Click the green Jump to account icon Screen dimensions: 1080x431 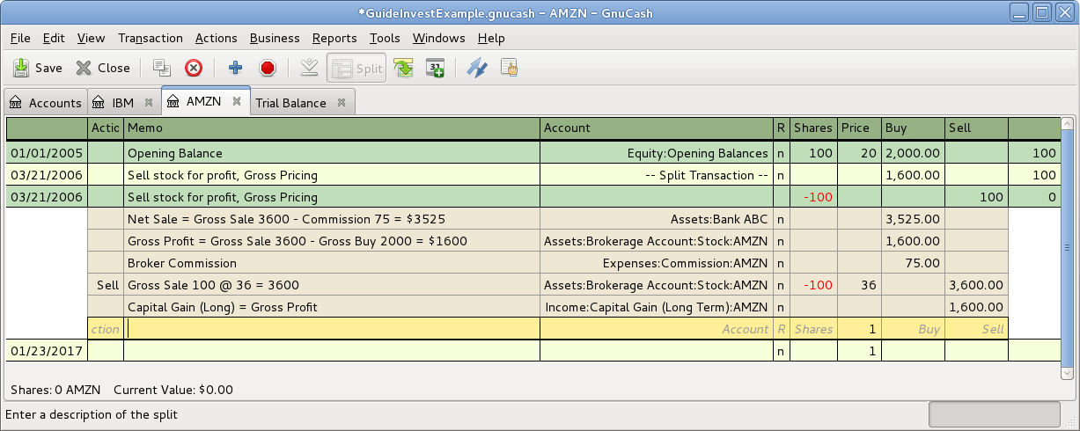coord(403,68)
